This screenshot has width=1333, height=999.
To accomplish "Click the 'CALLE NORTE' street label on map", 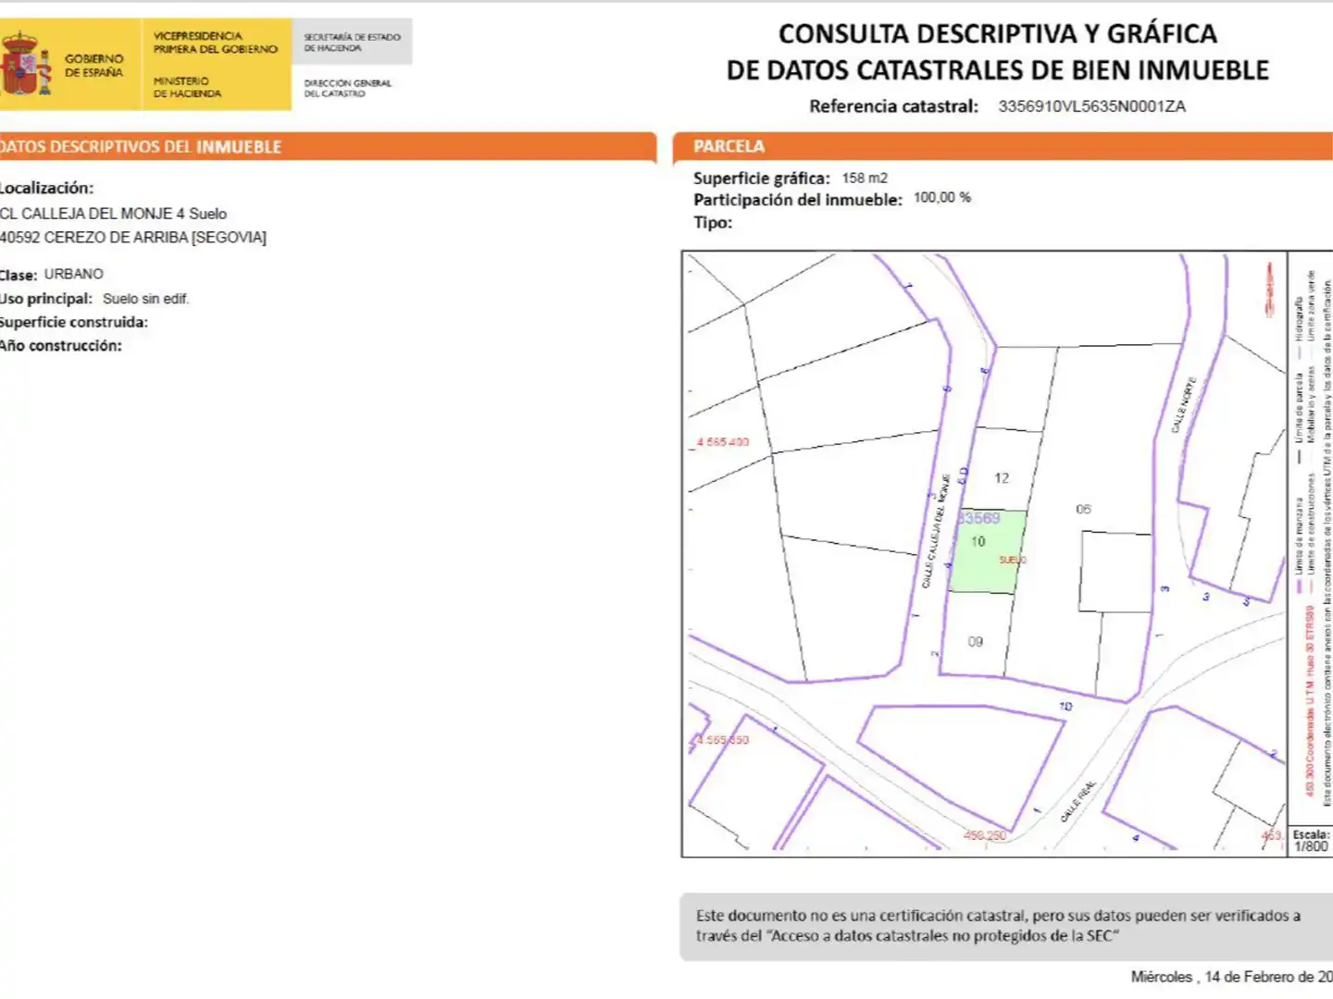I will pos(1184,404).
